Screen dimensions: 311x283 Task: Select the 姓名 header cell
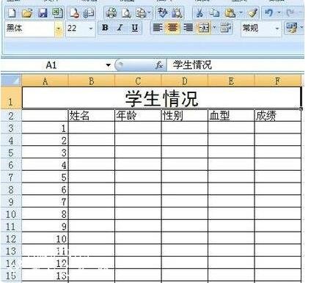click(92, 115)
